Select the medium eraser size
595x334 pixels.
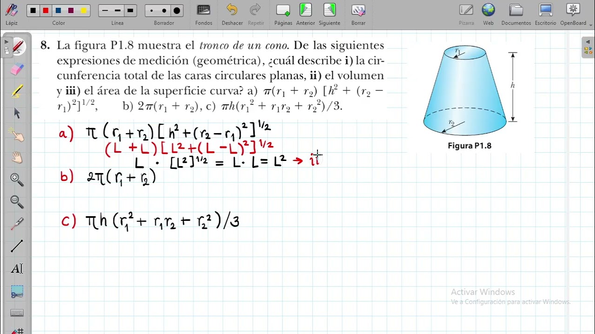coord(164,11)
